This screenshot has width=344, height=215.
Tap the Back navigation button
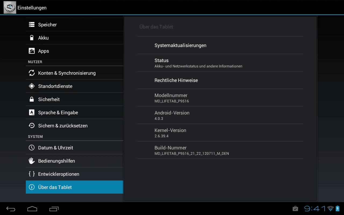pyautogui.click(x=11, y=209)
